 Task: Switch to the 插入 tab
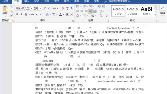[27, 1]
